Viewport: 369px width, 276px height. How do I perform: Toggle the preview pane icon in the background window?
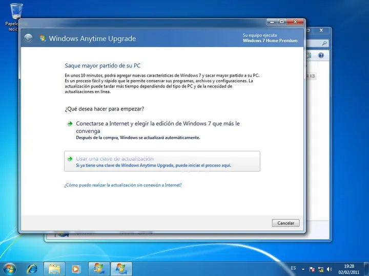click(309, 55)
